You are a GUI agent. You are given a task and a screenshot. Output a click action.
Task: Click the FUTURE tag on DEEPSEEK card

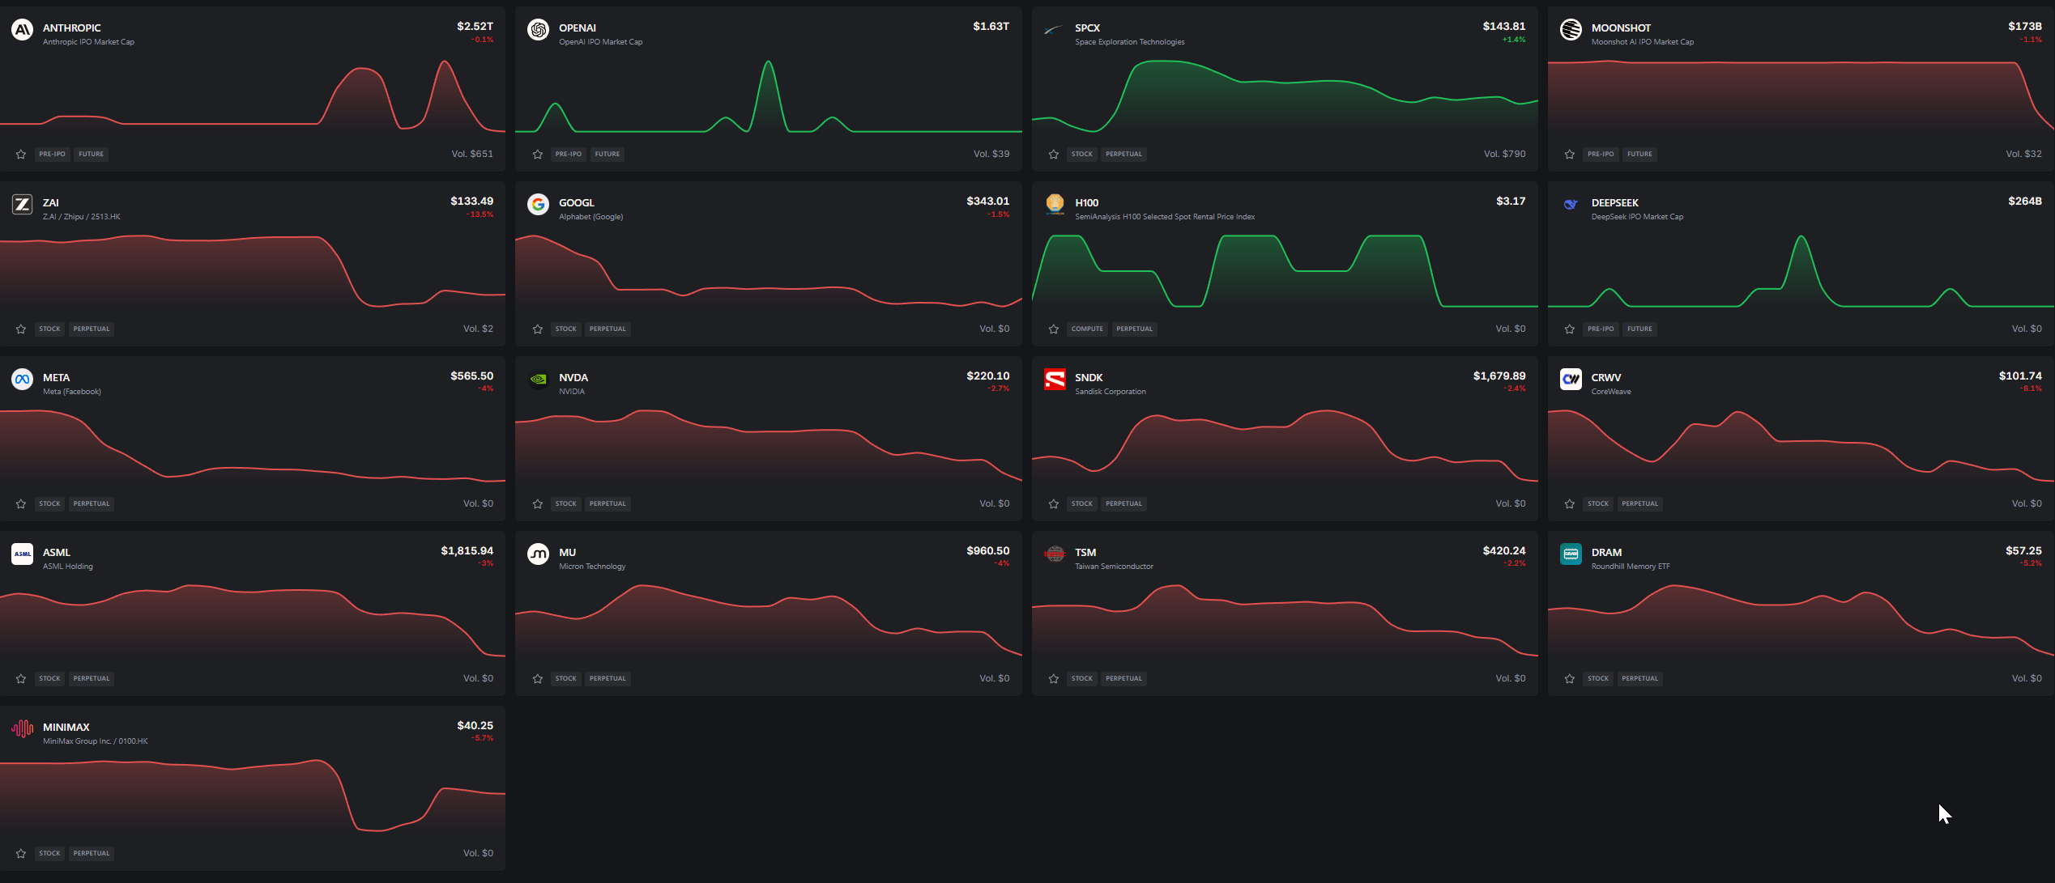tap(1639, 329)
